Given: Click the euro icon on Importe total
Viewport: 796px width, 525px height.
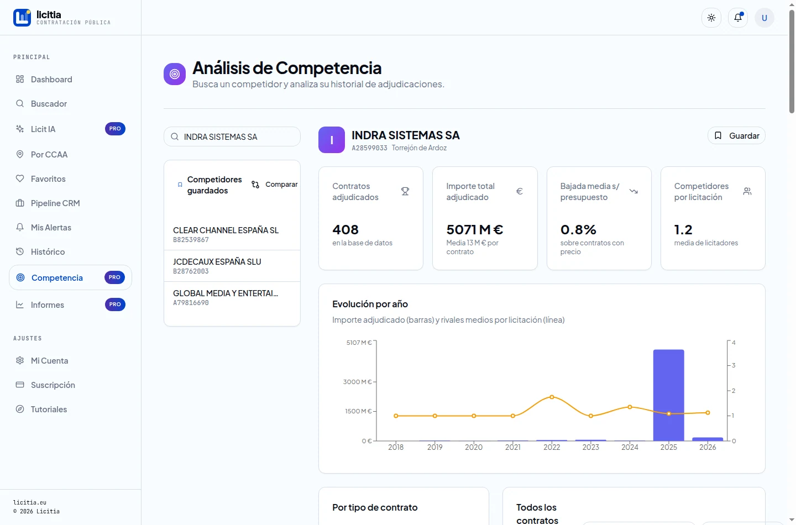Looking at the screenshot, I should [x=520, y=191].
